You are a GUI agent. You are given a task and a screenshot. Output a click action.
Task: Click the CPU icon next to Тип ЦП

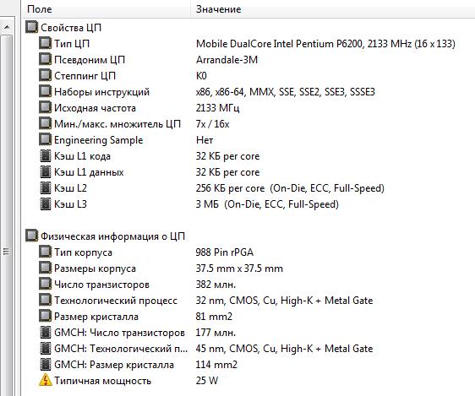45,43
